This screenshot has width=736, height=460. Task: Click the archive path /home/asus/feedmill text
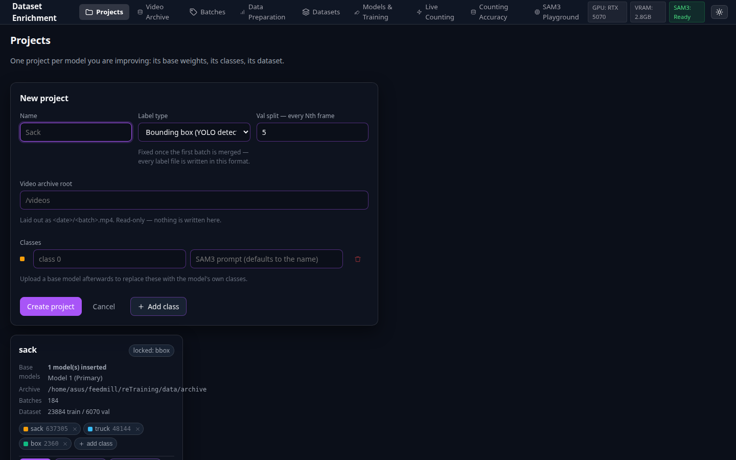[127, 389]
